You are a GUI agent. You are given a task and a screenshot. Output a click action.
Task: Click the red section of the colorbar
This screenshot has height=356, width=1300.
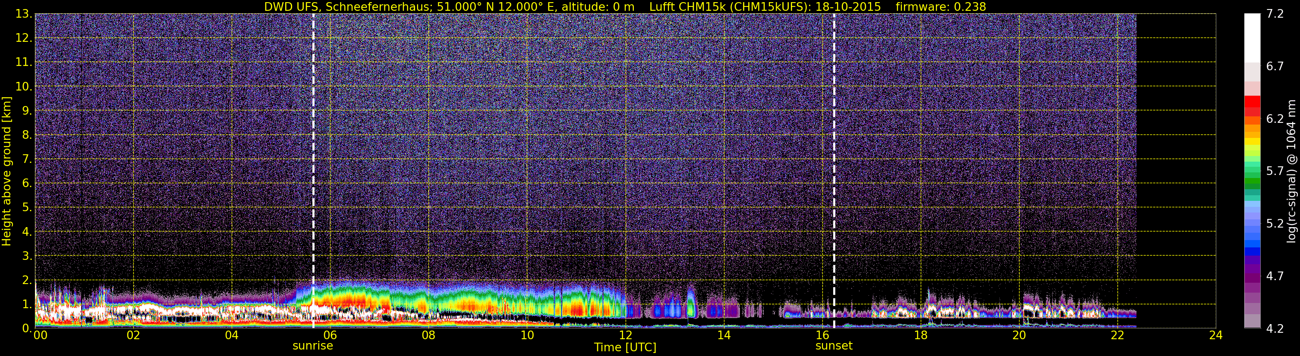[x=1252, y=106]
